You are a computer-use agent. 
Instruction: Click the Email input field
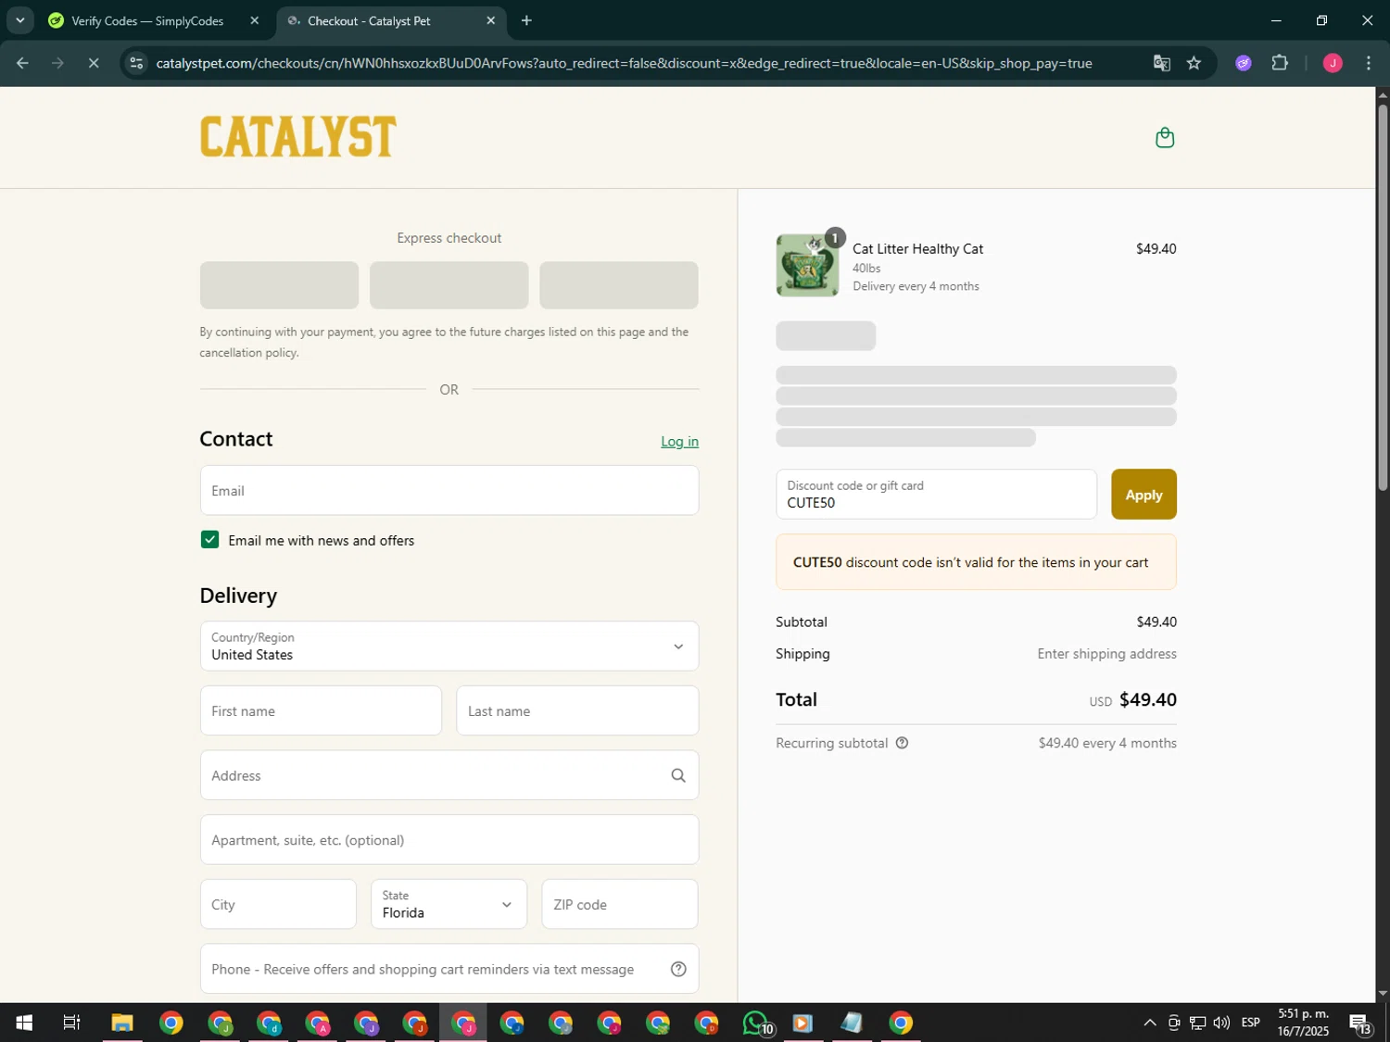tap(449, 491)
